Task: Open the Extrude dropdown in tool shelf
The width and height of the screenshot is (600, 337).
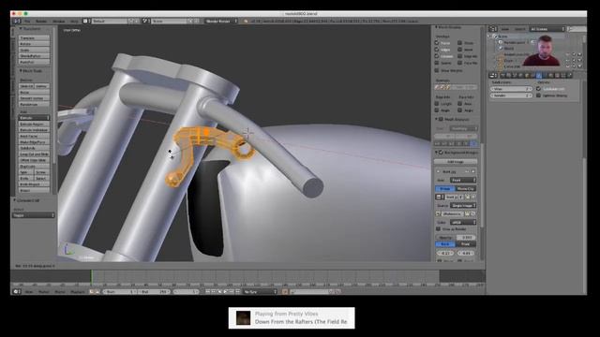Action: (x=34, y=118)
